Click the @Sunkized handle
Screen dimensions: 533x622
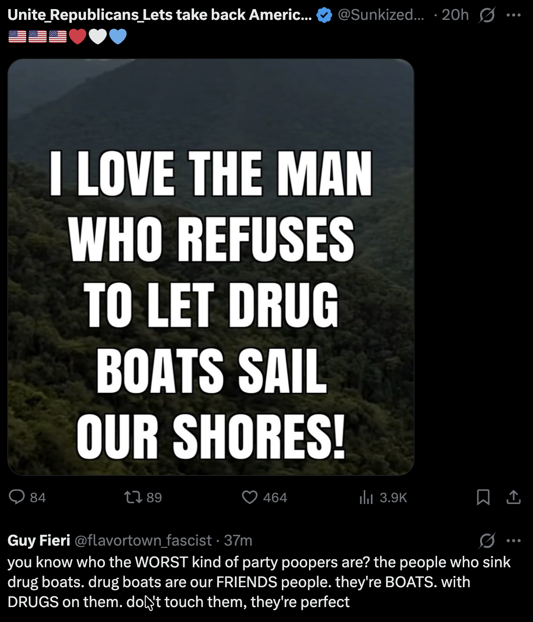coord(381,15)
